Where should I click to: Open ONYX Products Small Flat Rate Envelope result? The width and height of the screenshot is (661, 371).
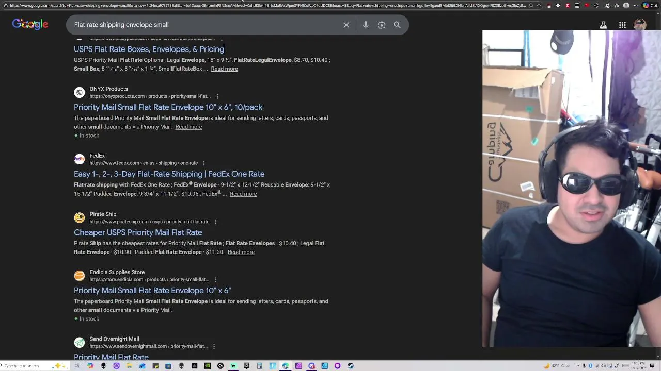pyautogui.click(x=168, y=107)
